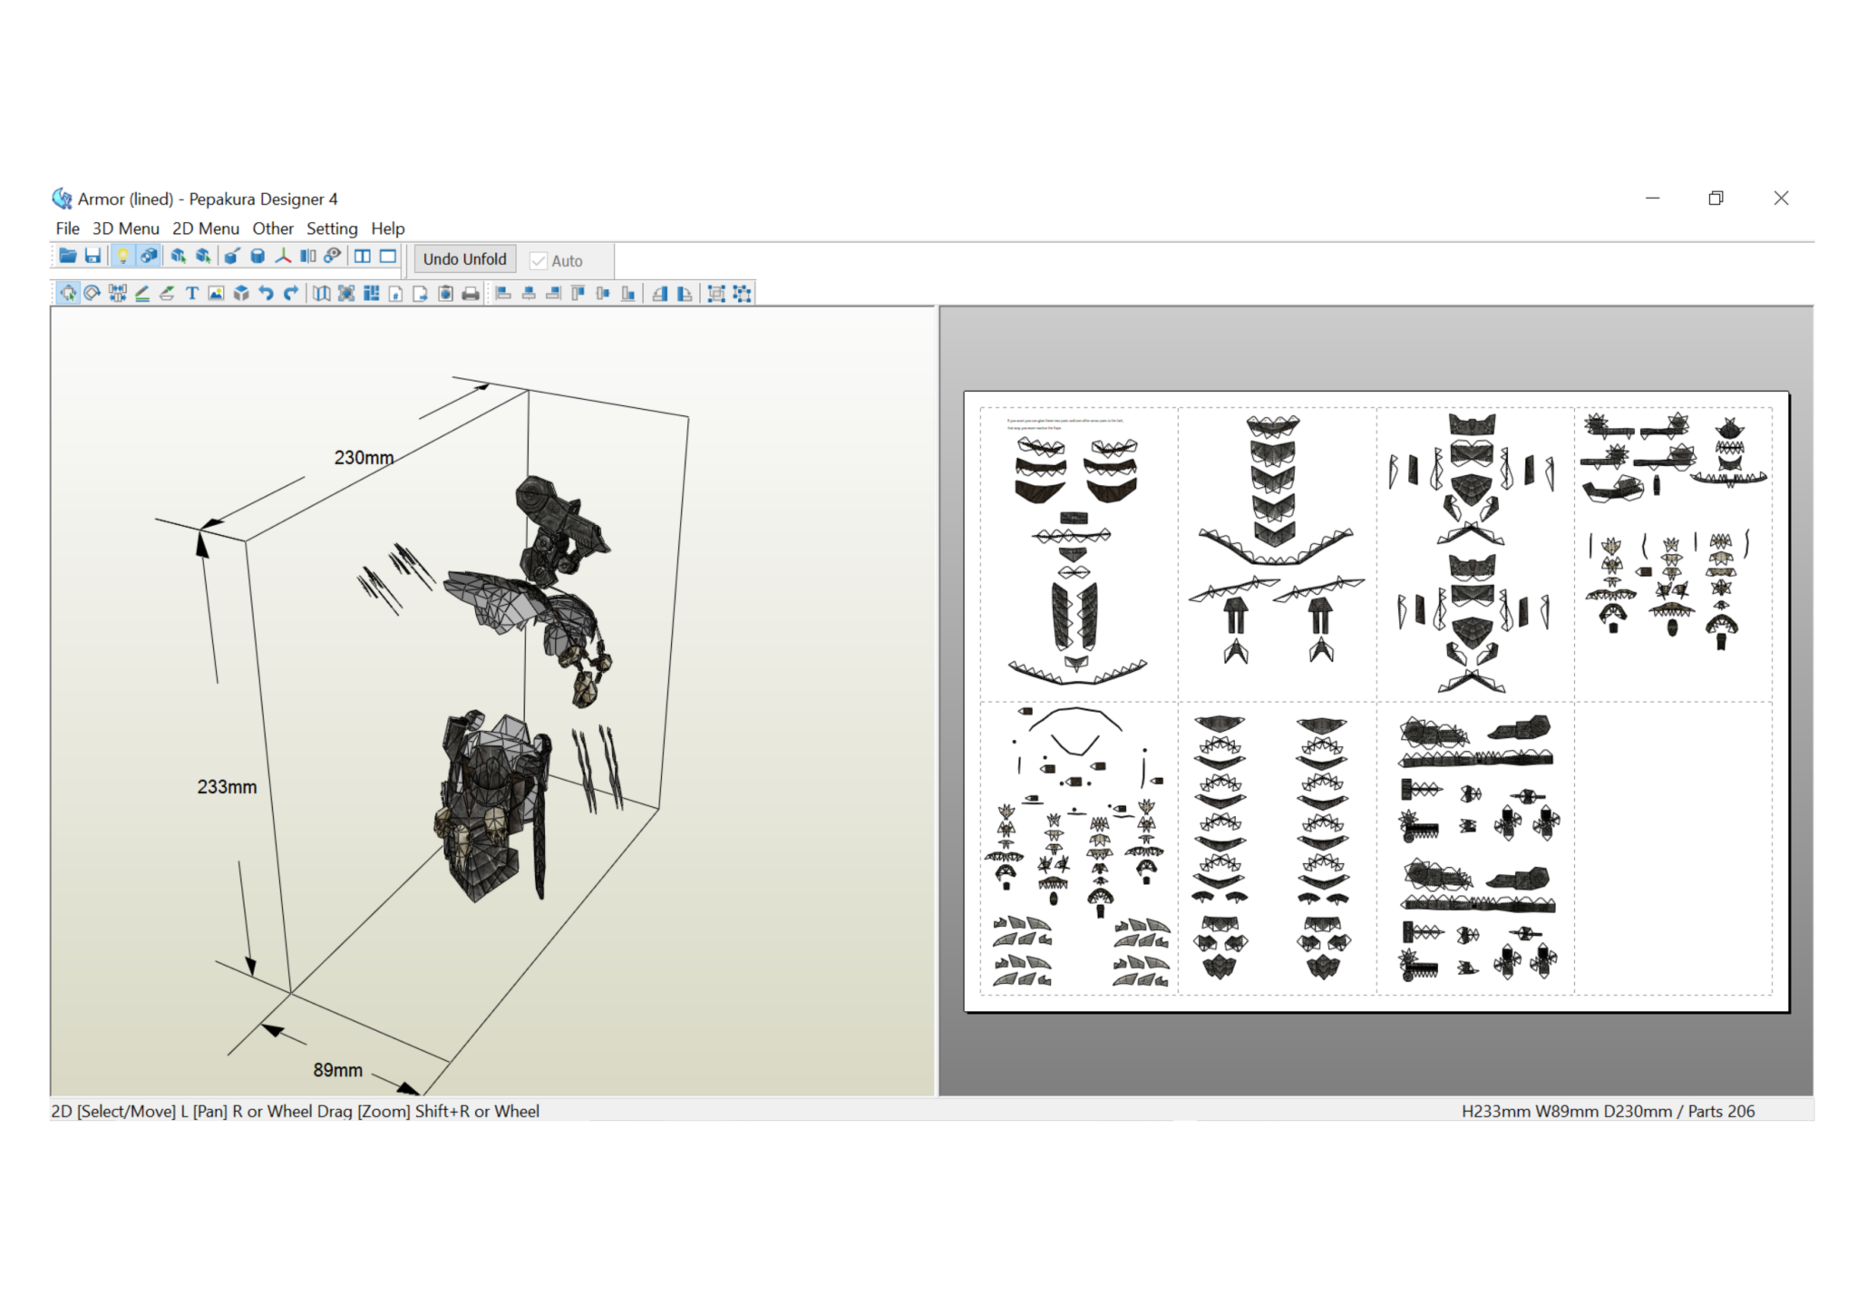Click the empty bottom-right page in layout
1857x1313 pixels.
[x=1672, y=847]
